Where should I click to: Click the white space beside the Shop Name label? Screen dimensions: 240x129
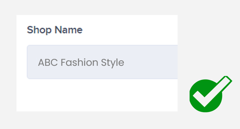click(x=130, y=30)
